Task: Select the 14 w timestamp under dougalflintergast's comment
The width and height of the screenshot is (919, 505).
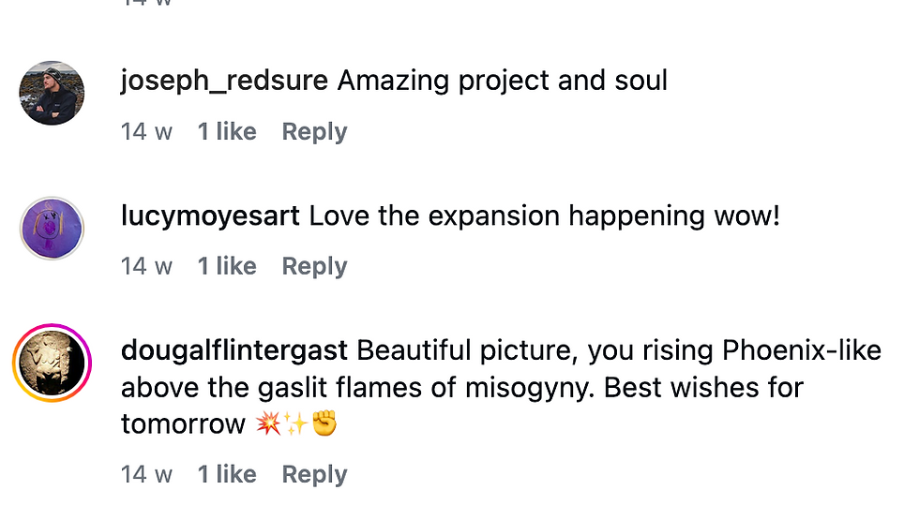Action: click(146, 475)
